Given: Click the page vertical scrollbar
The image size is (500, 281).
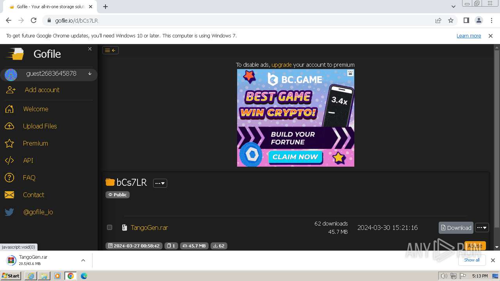Looking at the screenshot, I should click(x=497, y=138).
